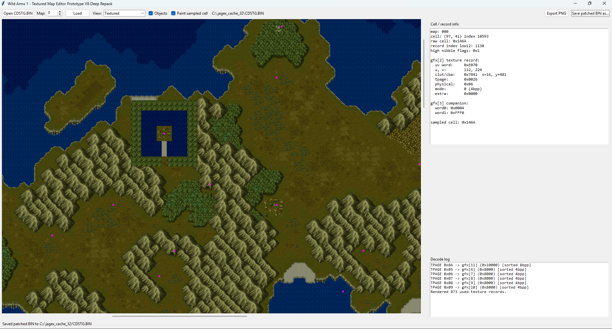This screenshot has width=612, height=329.
Task: Click the 'TPAGE 0x8A -> gfx[11]' log line
Action: pyautogui.click(x=481, y=265)
